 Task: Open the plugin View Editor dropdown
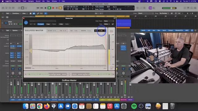click(107, 24)
